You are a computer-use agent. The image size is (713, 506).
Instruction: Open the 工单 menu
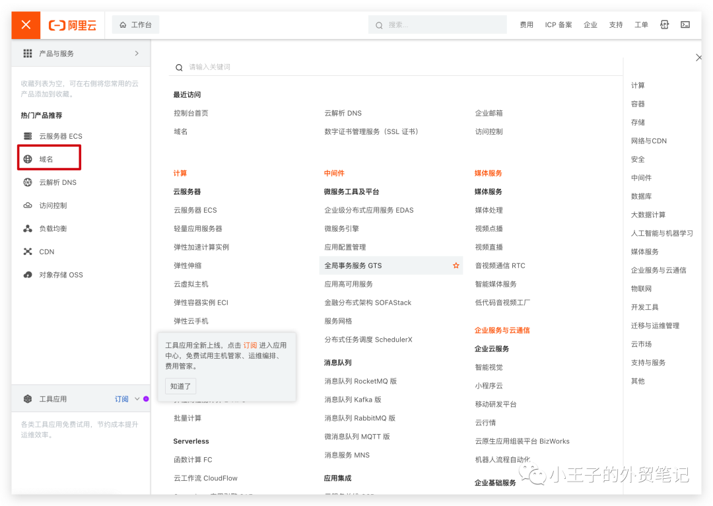(641, 24)
